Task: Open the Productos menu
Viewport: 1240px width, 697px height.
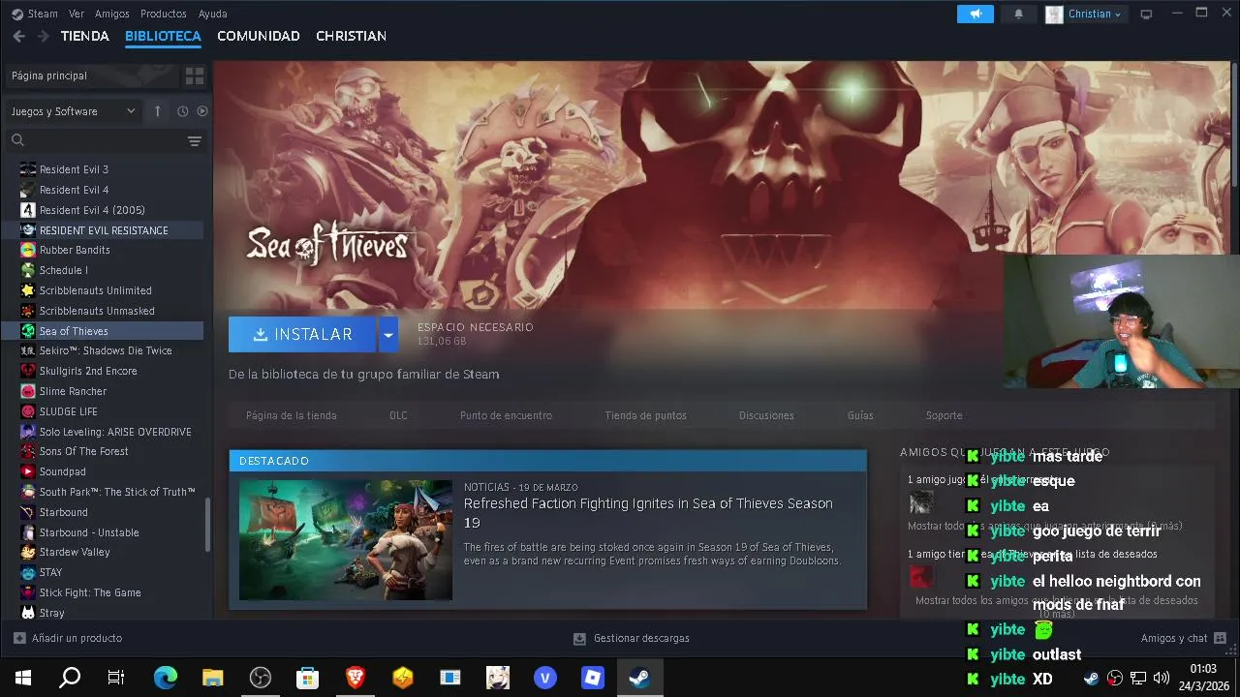Action: (x=163, y=14)
